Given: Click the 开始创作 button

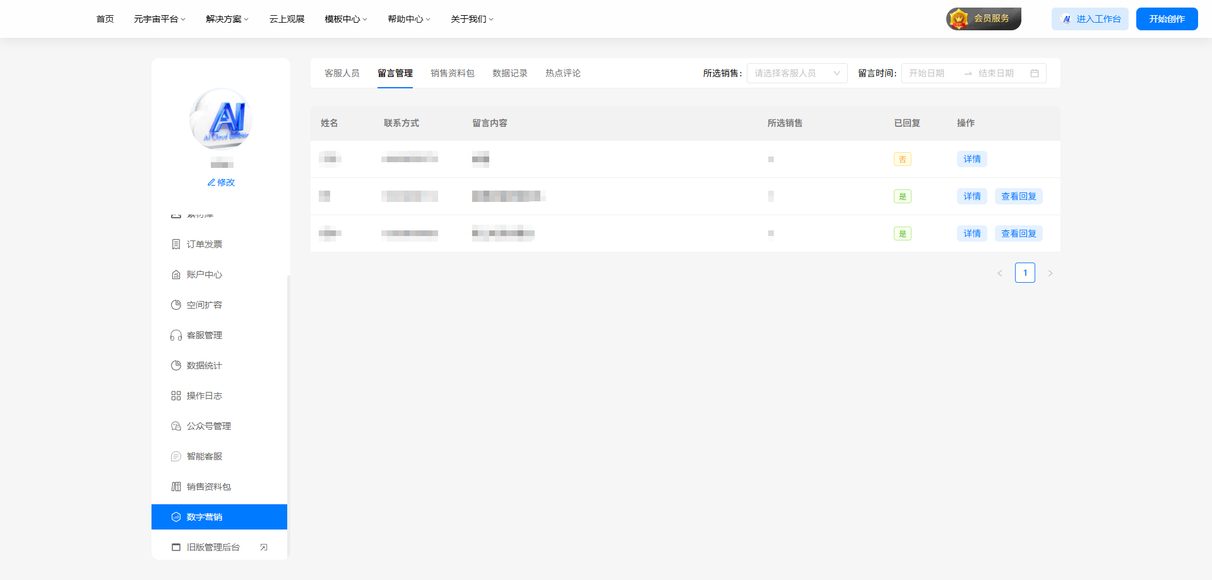Looking at the screenshot, I should [x=1167, y=19].
